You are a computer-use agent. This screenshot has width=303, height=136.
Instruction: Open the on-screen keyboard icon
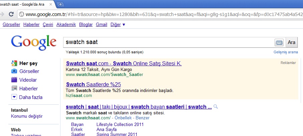point(279,42)
